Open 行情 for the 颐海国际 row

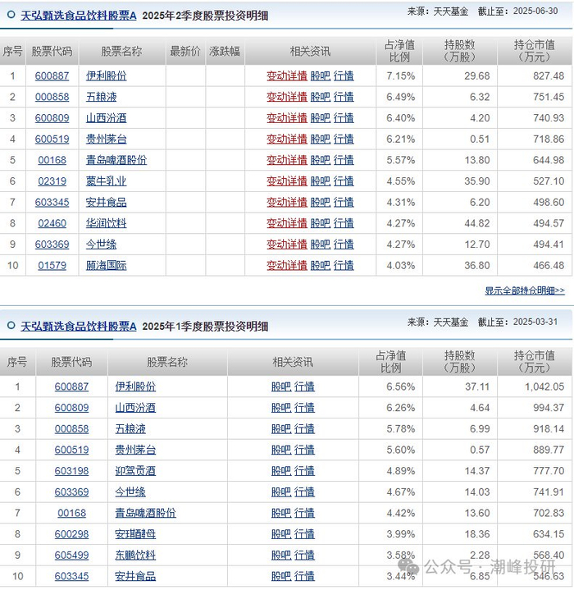coord(344,266)
